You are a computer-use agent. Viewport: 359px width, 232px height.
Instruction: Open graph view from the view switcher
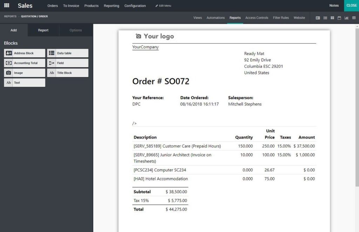pyautogui.click(x=346, y=18)
